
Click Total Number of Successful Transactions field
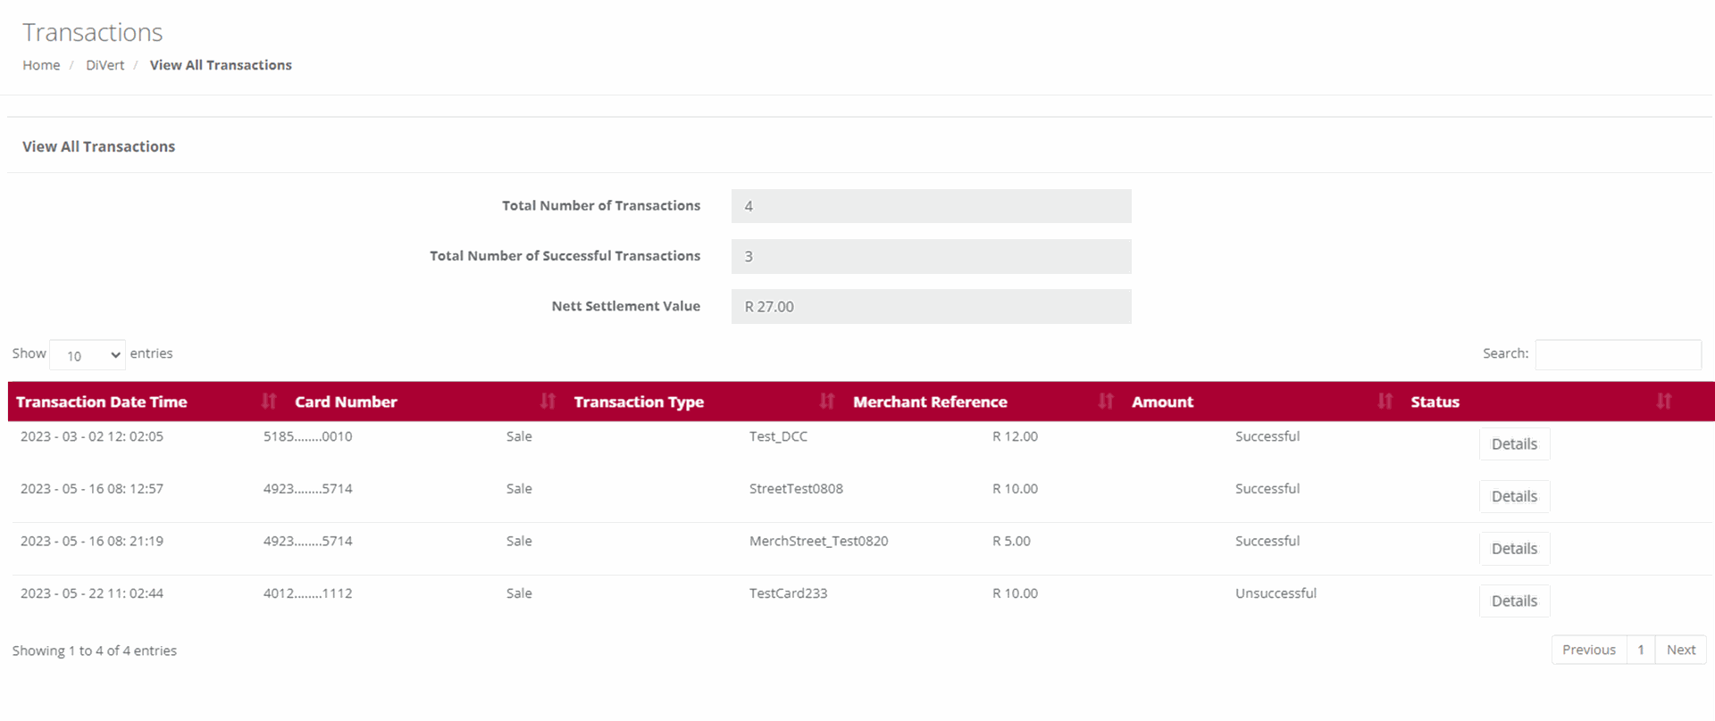coord(931,257)
